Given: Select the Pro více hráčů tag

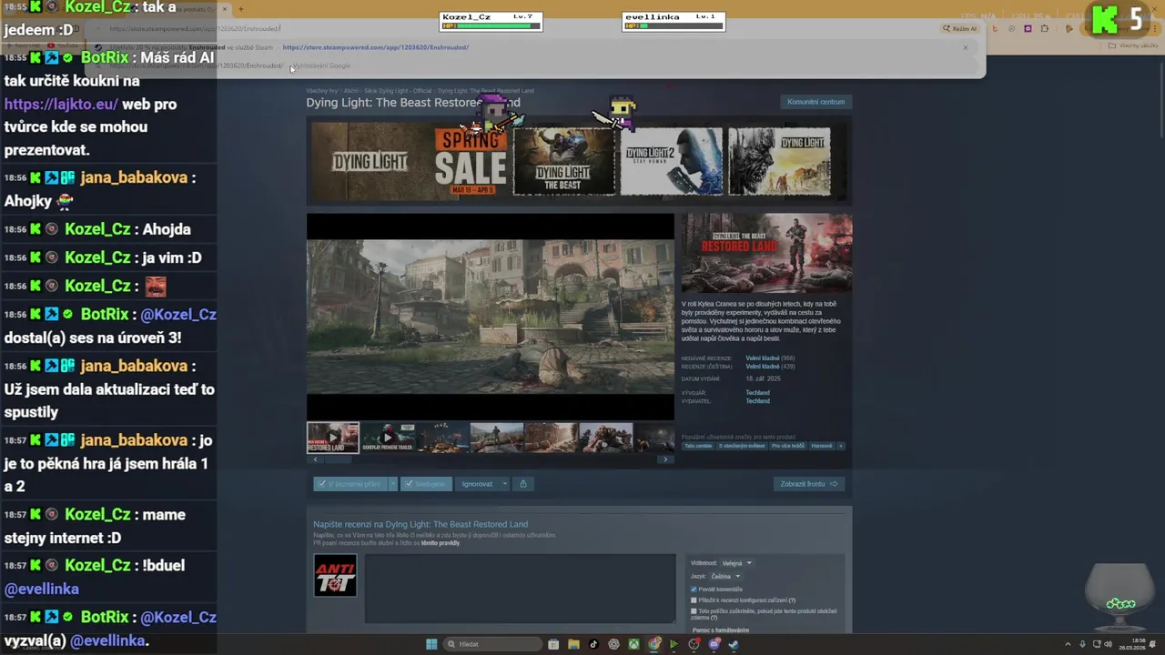Looking at the screenshot, I should 788,446.
